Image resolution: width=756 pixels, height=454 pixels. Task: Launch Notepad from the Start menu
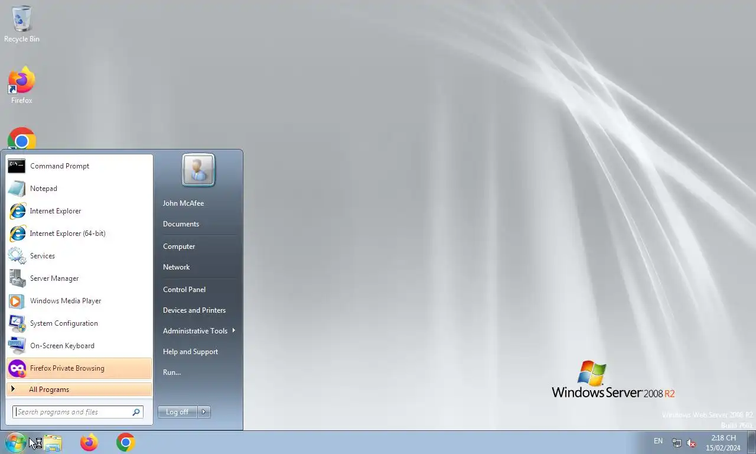pyautogui.click(x=79, y=189)
